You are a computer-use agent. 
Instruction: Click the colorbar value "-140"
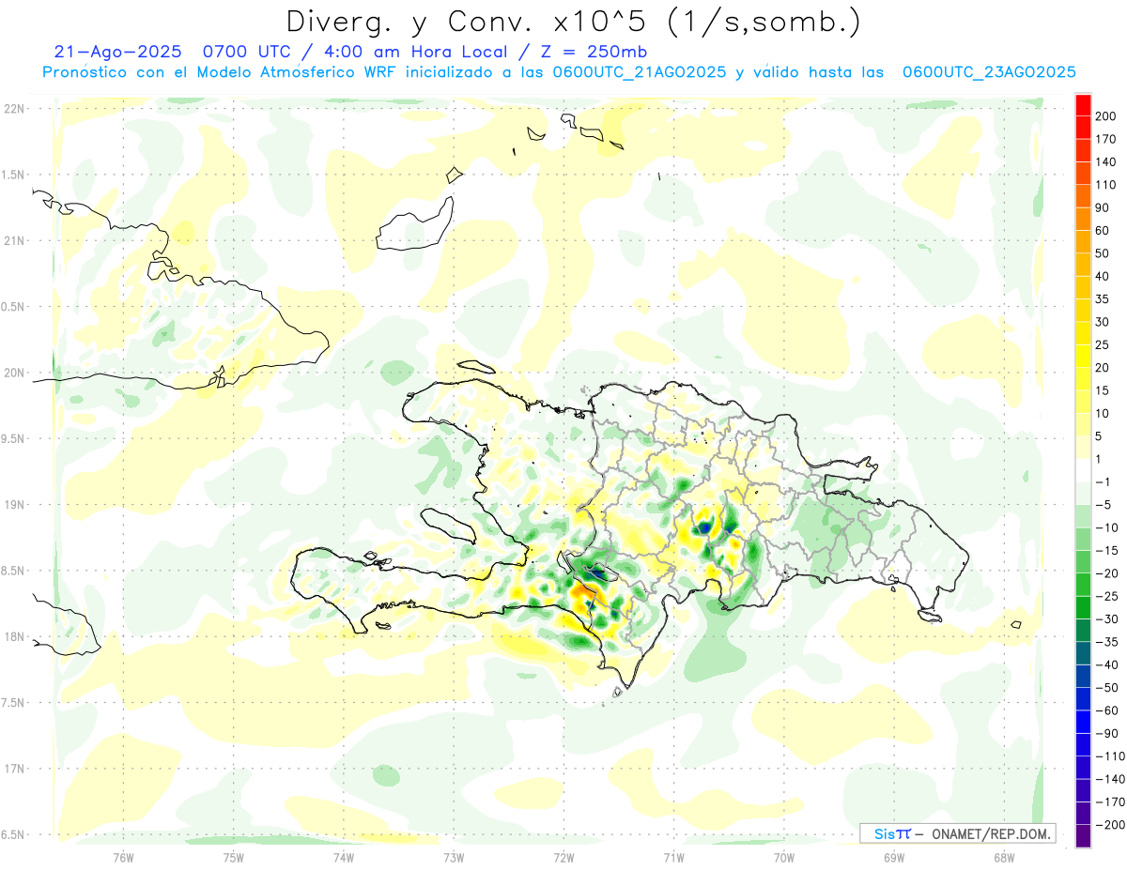pyautogui.click(x=1108, y=780)
